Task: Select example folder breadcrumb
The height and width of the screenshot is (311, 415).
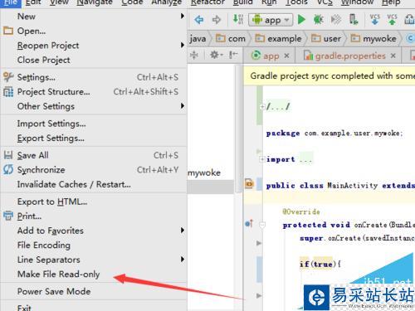Action: (278, 38)
